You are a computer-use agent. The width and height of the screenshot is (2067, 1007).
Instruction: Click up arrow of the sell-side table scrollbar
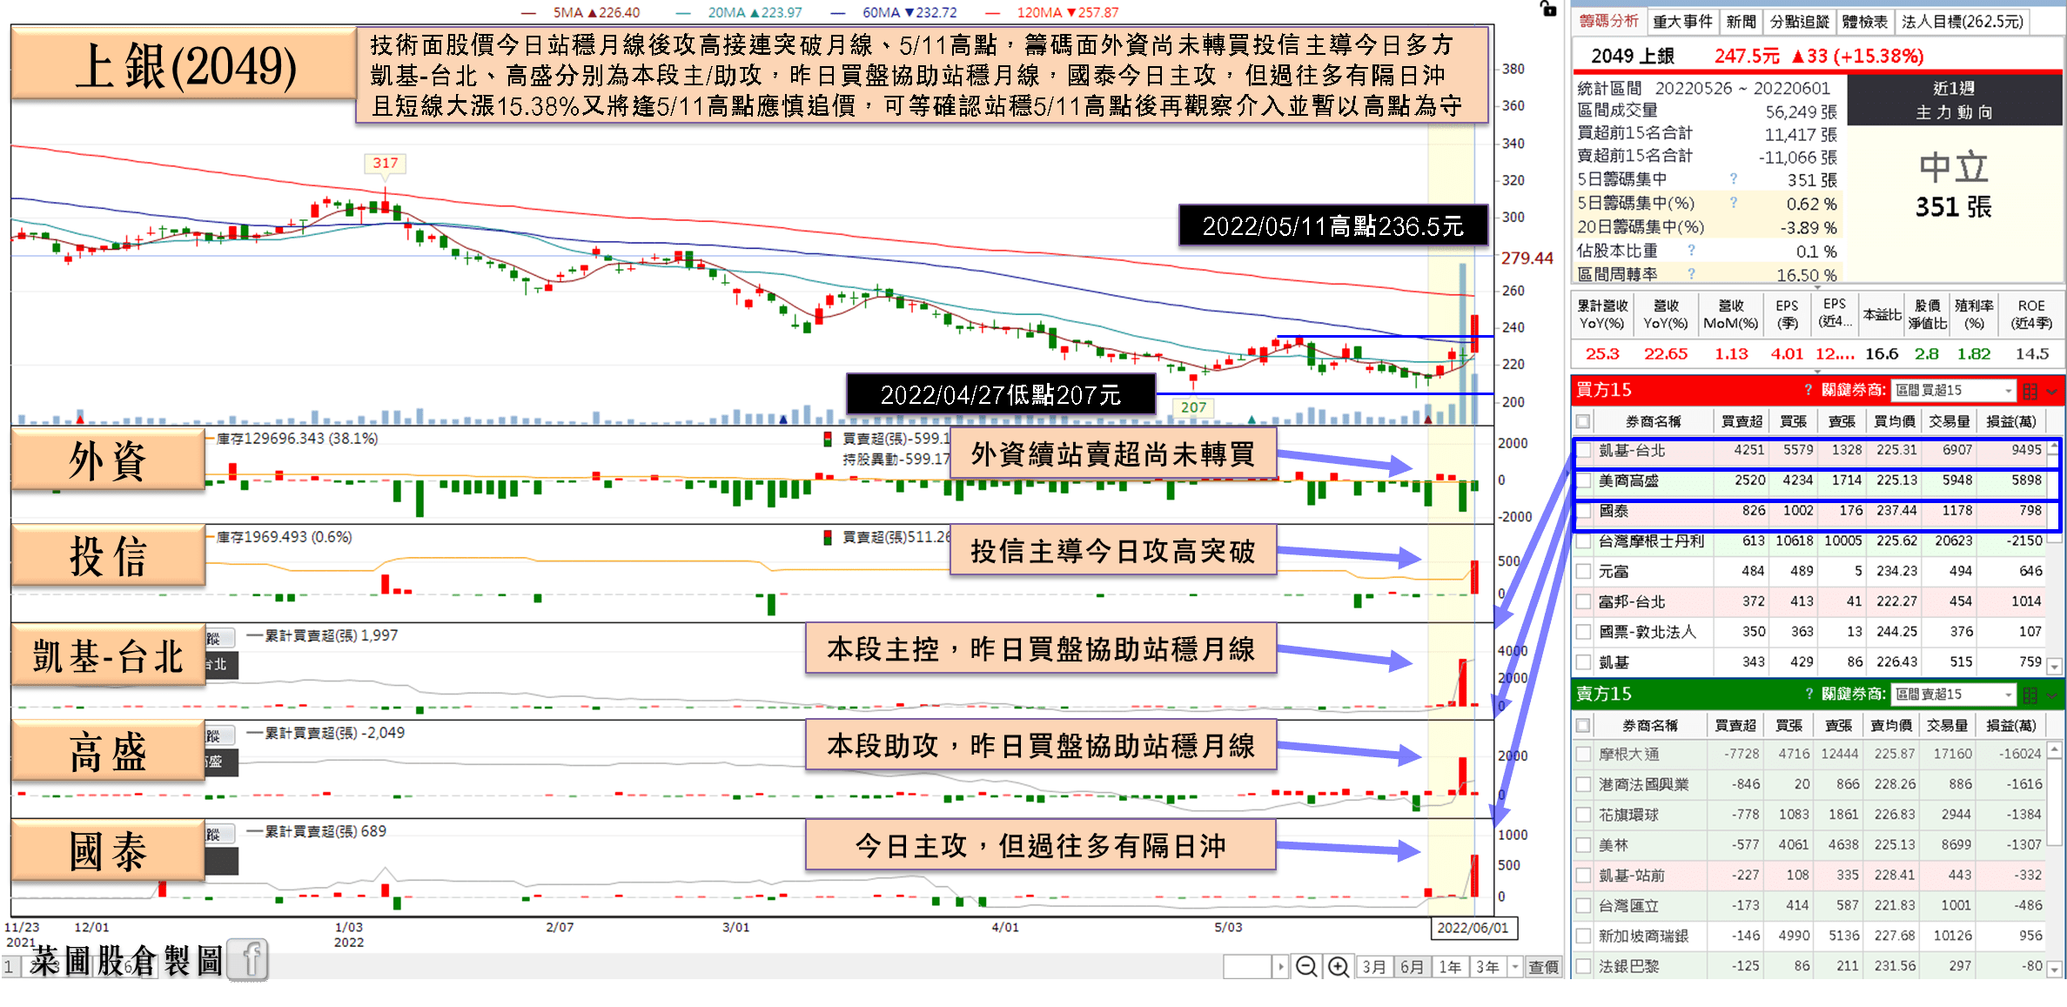pyautogui.click(x=2054, y=749)
